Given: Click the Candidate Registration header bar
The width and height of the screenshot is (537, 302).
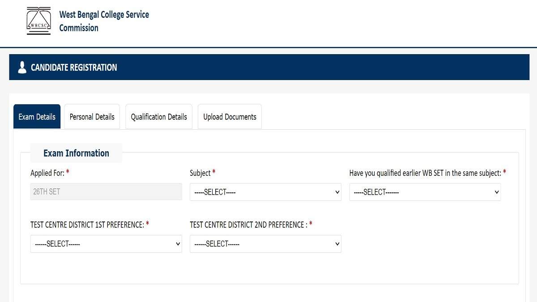Looking at the screenshot, I should 269,67.
